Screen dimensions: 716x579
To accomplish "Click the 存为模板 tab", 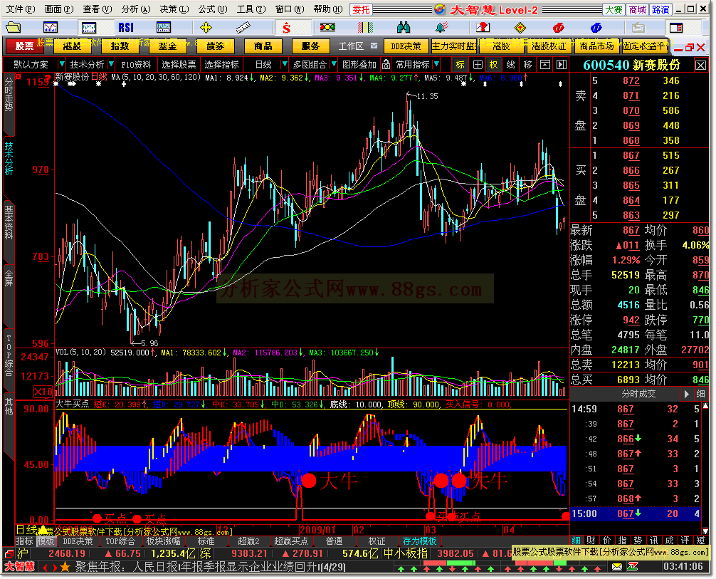I will click(x=419, y=541).
